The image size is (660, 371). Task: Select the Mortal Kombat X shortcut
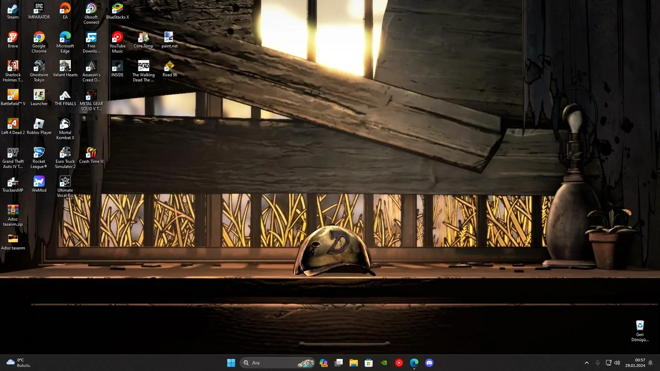pos(65,129)
